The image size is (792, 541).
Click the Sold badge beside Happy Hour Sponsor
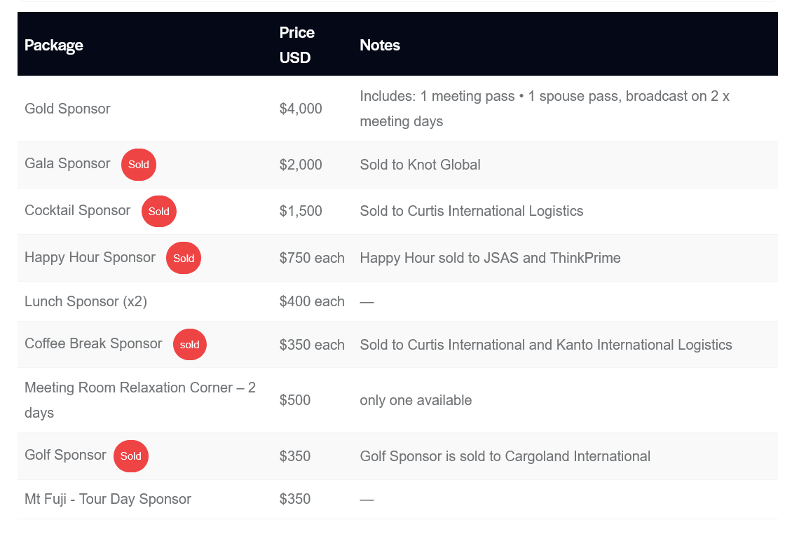(184, 258)
